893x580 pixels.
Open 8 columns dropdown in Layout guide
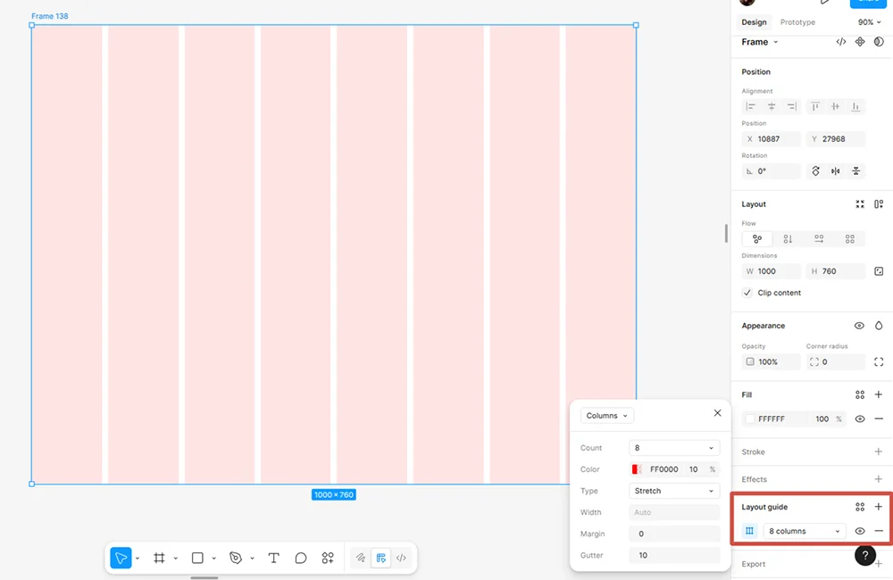pyautogui.click(x=805, y=531)
